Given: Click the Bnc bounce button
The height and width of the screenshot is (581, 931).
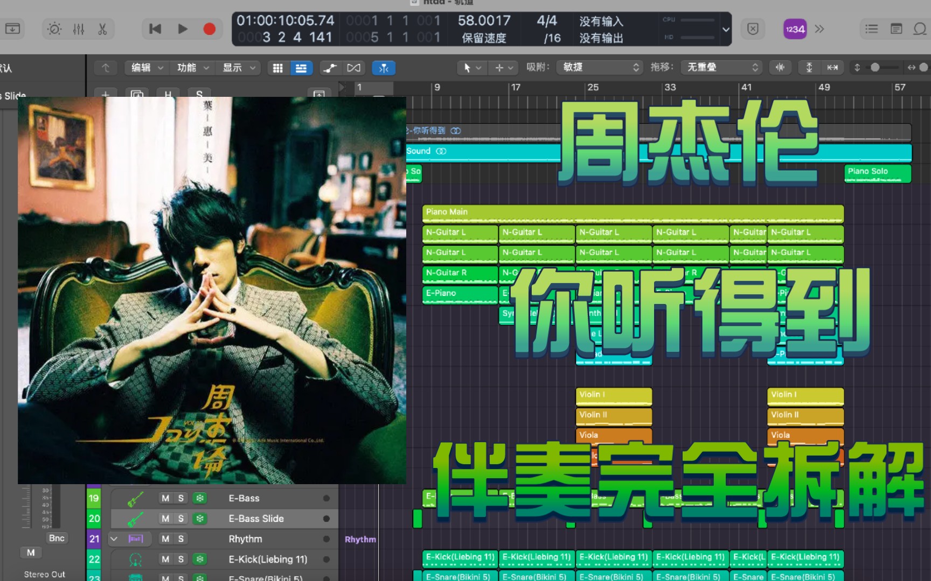Looking at the screenshot, I should click(x=57, y=538).
